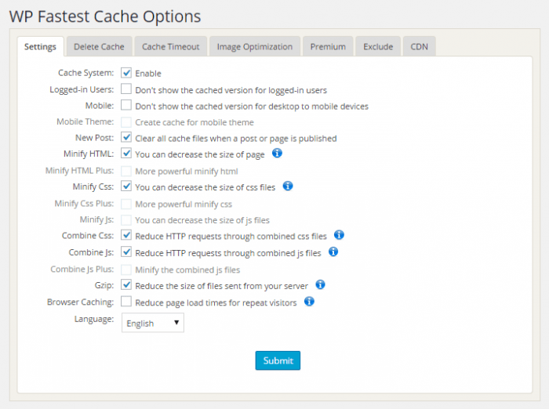Switch to the Delete Cache tab

pyautogui.click(x=99, y=46)
